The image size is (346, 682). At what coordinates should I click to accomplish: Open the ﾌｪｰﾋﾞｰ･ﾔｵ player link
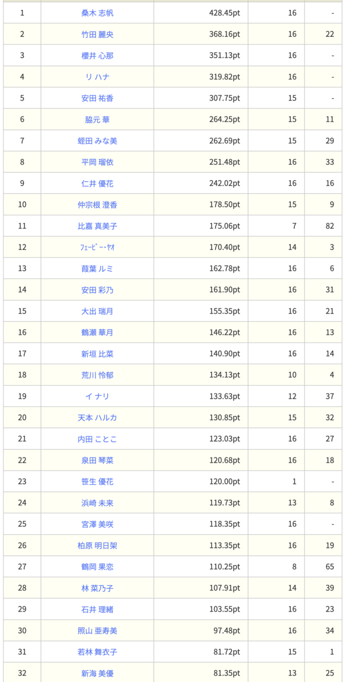click(97, 247)
